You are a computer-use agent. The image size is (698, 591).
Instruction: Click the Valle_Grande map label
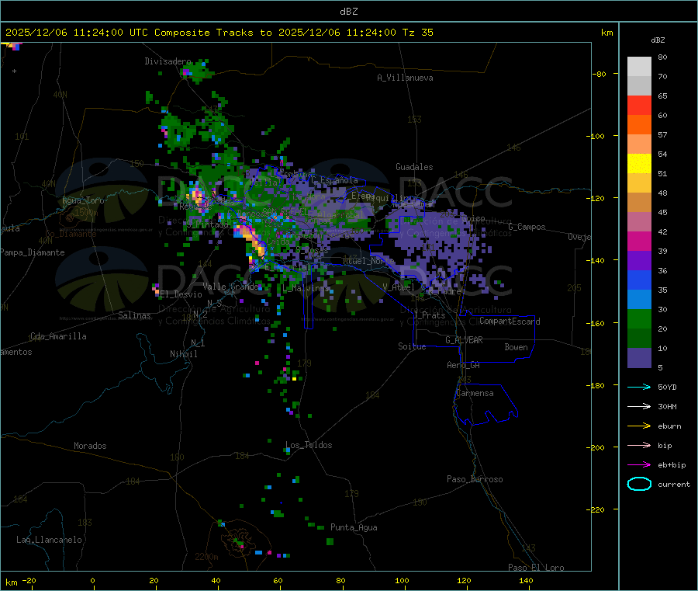pos(230,287)
